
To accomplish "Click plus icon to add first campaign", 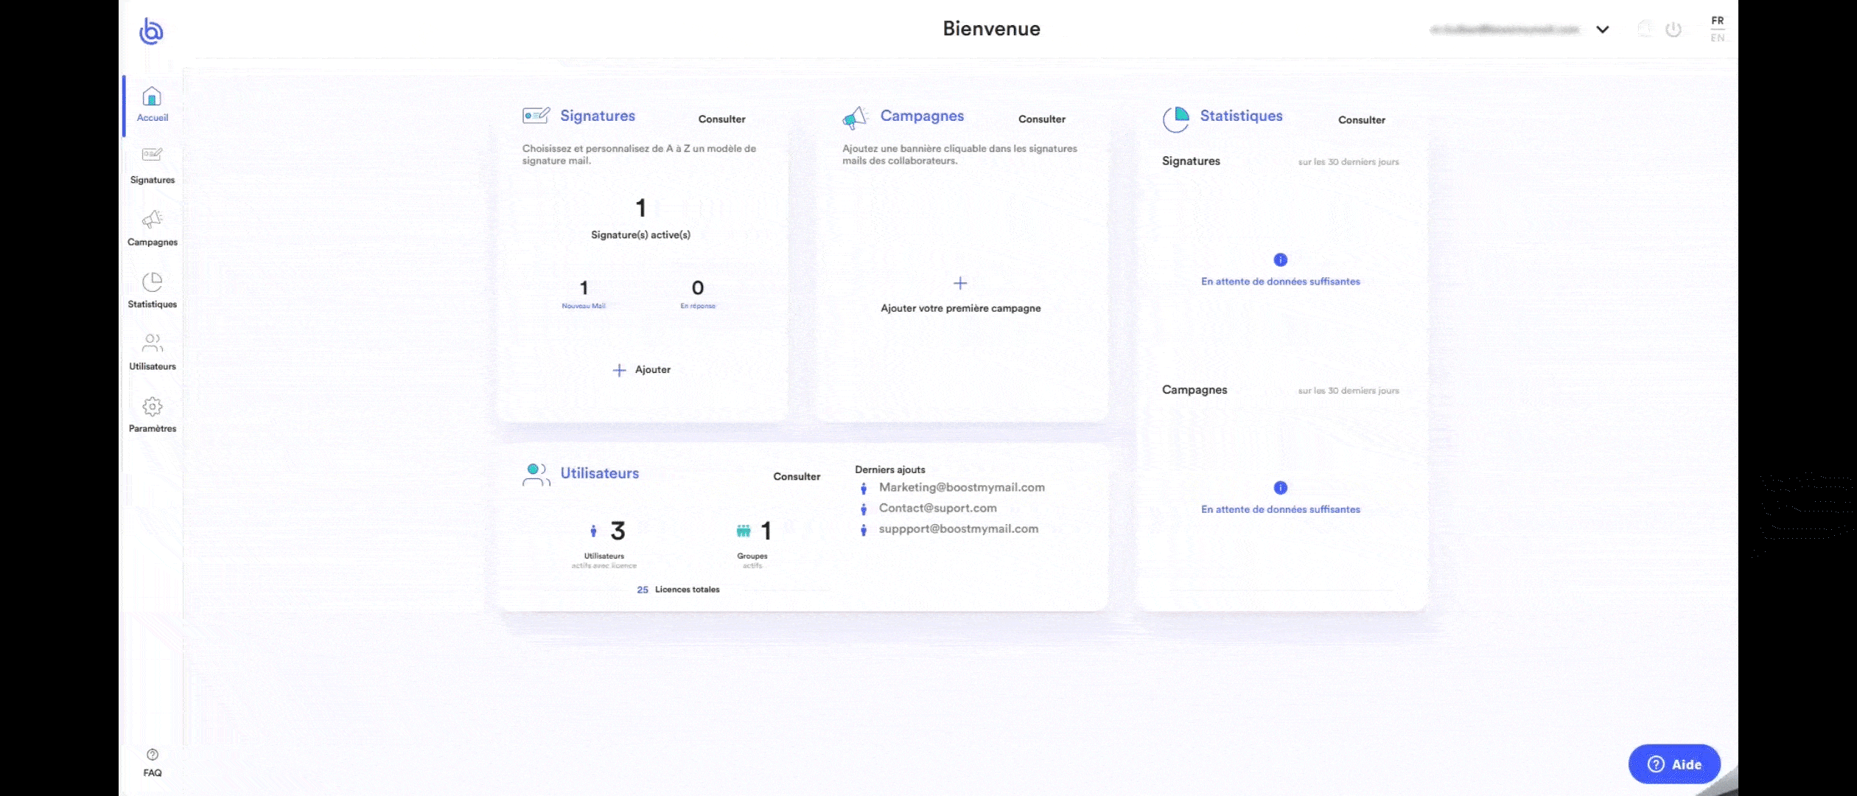I will [x=959, y=283].
